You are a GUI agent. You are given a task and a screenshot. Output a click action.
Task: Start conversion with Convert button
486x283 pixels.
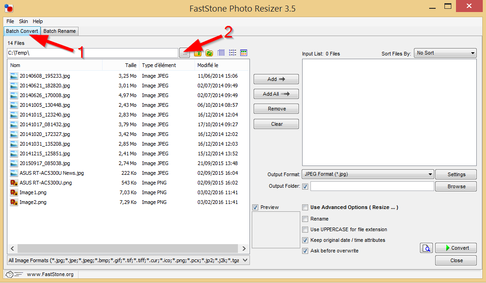tap(456, 248)
